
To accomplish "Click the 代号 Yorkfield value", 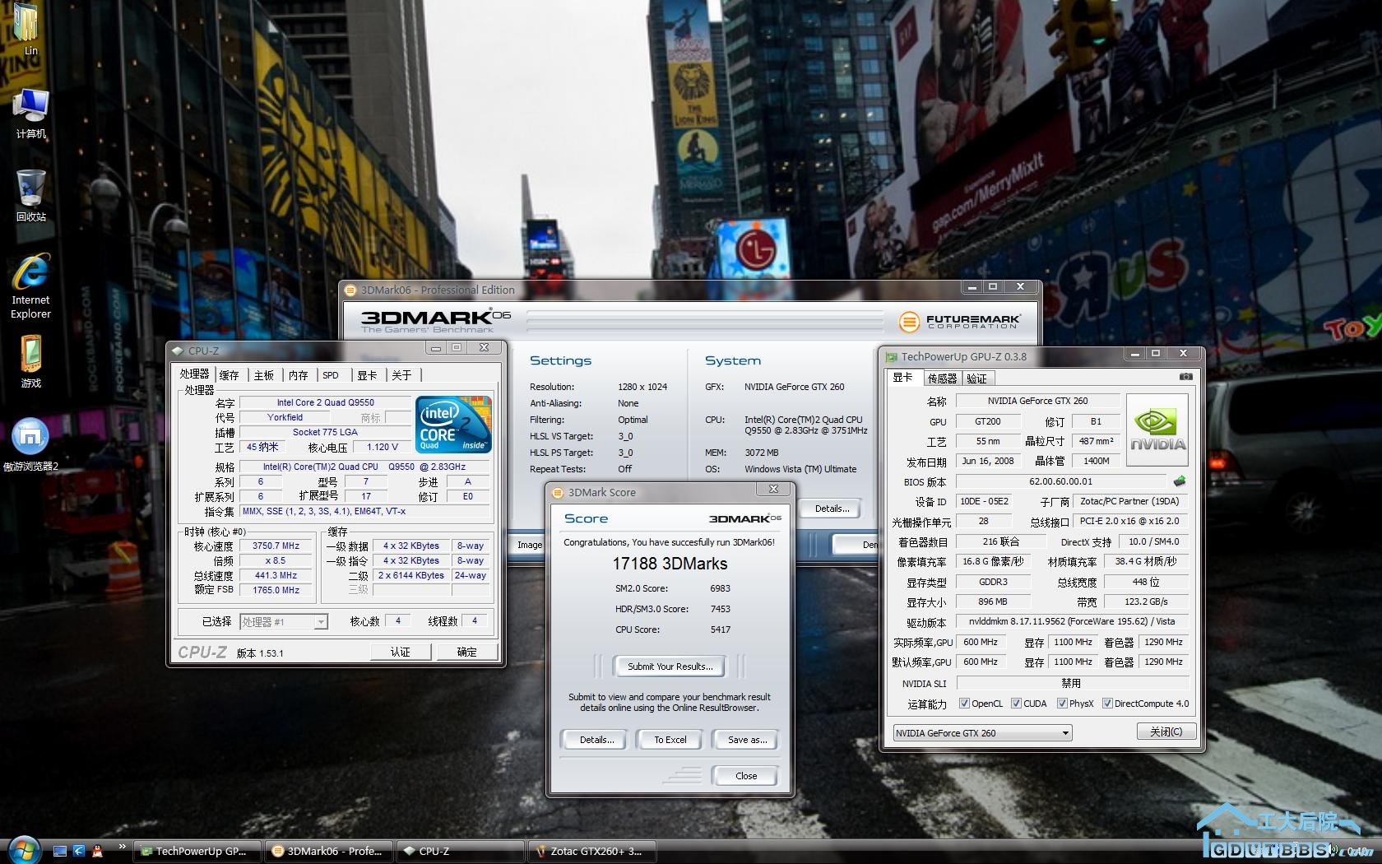I will coord(285,417).
